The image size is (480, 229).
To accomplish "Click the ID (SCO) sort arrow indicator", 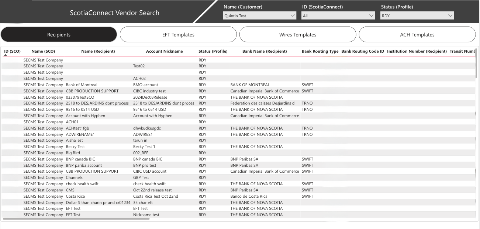I will 6,55.
